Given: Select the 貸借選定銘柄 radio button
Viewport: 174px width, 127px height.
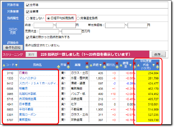Looking at the screenshot, I should (78, 18).
